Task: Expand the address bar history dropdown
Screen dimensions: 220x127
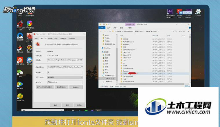Action: [x=174, y=31]
